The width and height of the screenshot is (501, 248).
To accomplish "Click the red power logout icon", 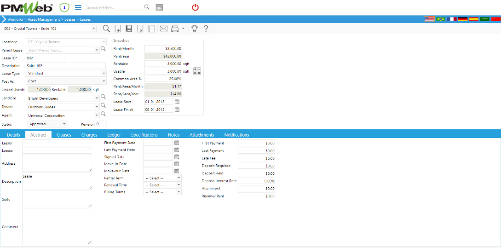I will click(195, 7).
